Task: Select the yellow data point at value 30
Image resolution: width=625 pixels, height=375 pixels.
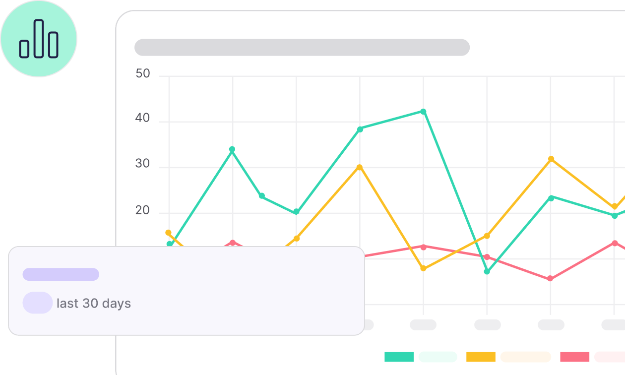Action: (360, 167)
